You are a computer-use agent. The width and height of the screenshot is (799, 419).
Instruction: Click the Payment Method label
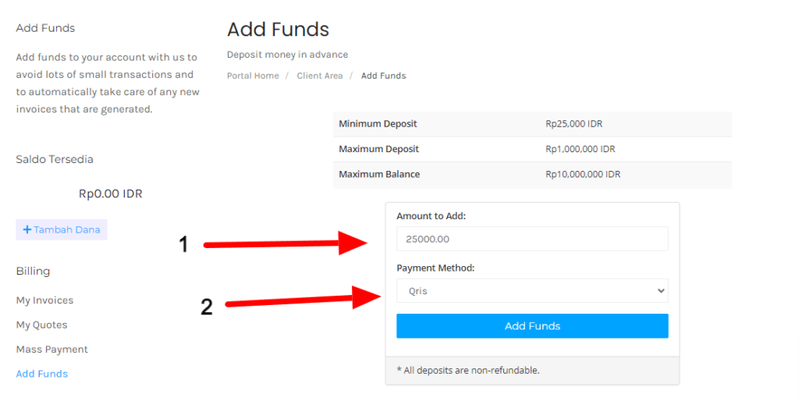point(435,268)
